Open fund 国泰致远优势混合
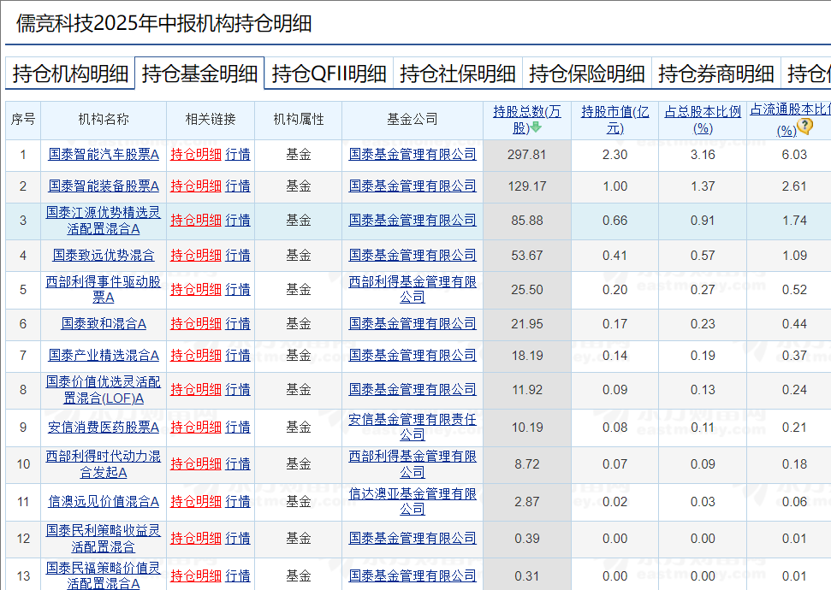The height and width of the screenshot is (590, 831). pos(104,256)
